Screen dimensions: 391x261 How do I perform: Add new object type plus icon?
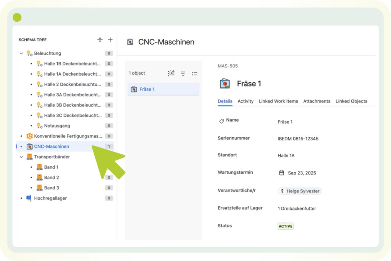[110, 40]
